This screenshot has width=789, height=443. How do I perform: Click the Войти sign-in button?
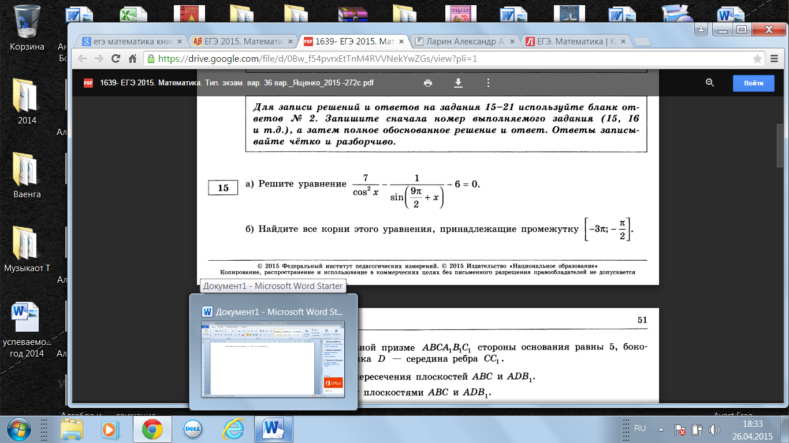(754, 83)
